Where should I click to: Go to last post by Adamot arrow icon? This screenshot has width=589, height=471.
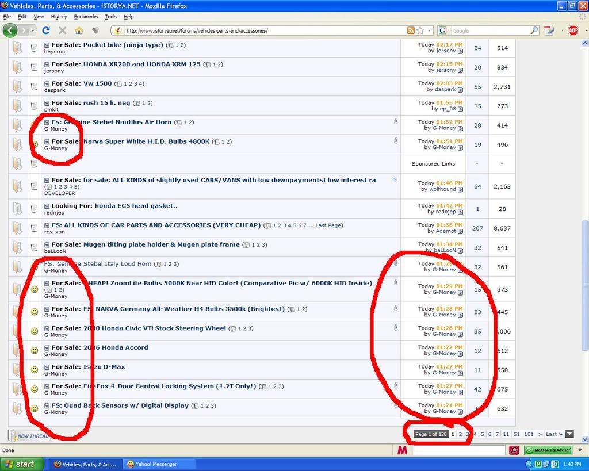[460, 231]
